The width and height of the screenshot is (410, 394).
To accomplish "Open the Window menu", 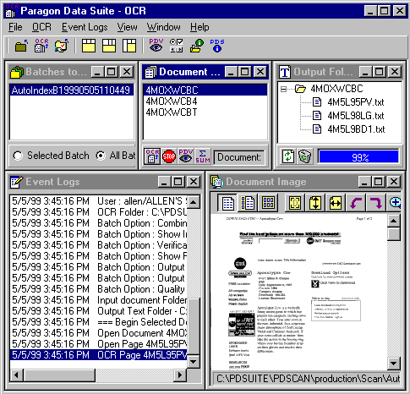I will (x=163, y=27).
